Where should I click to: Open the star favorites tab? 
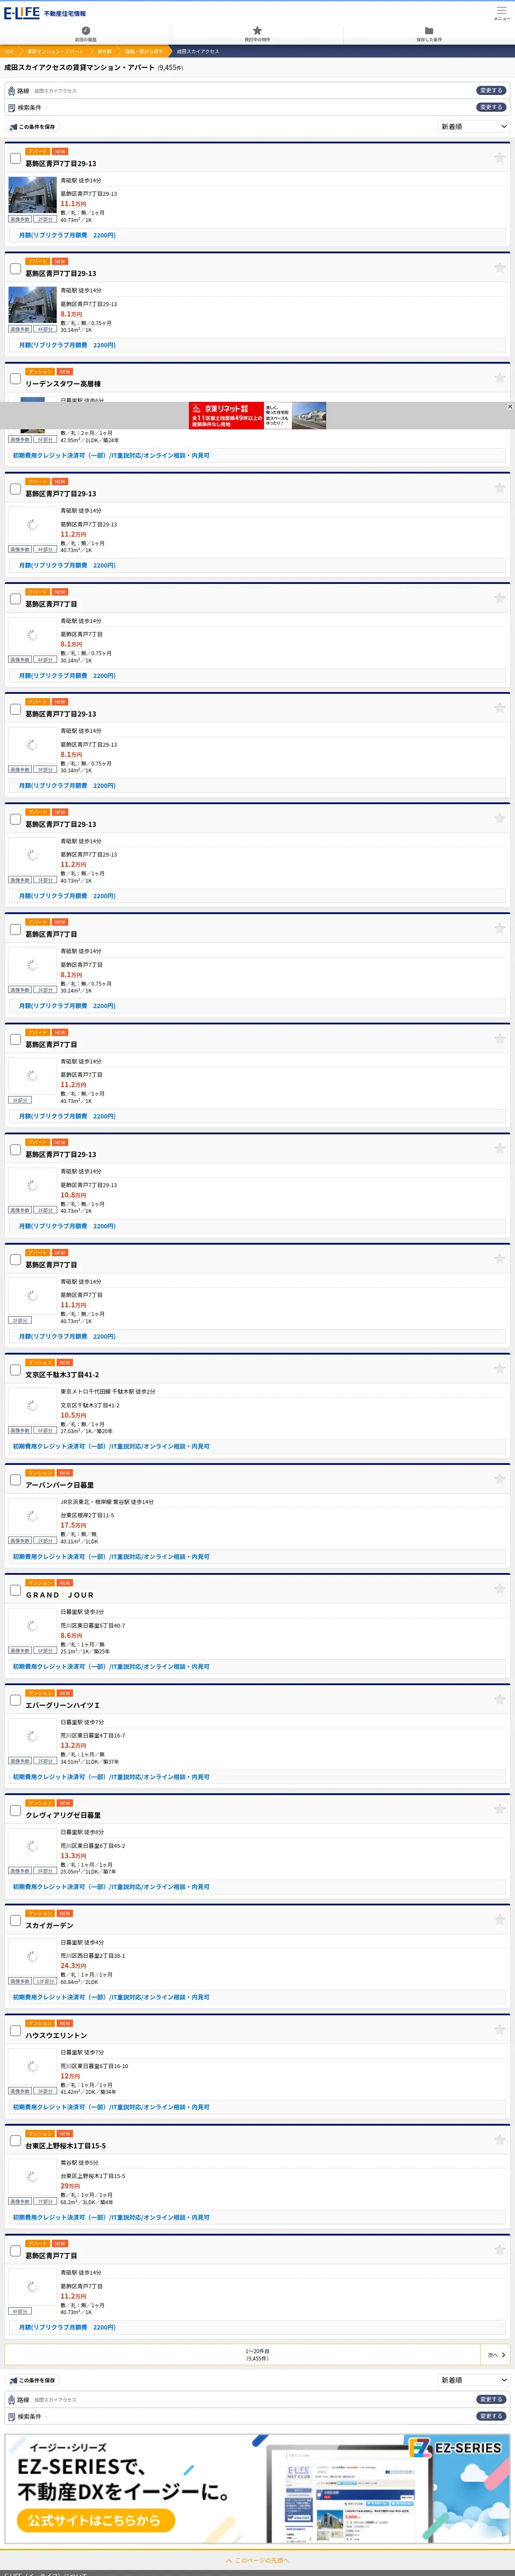pos(257,34)
